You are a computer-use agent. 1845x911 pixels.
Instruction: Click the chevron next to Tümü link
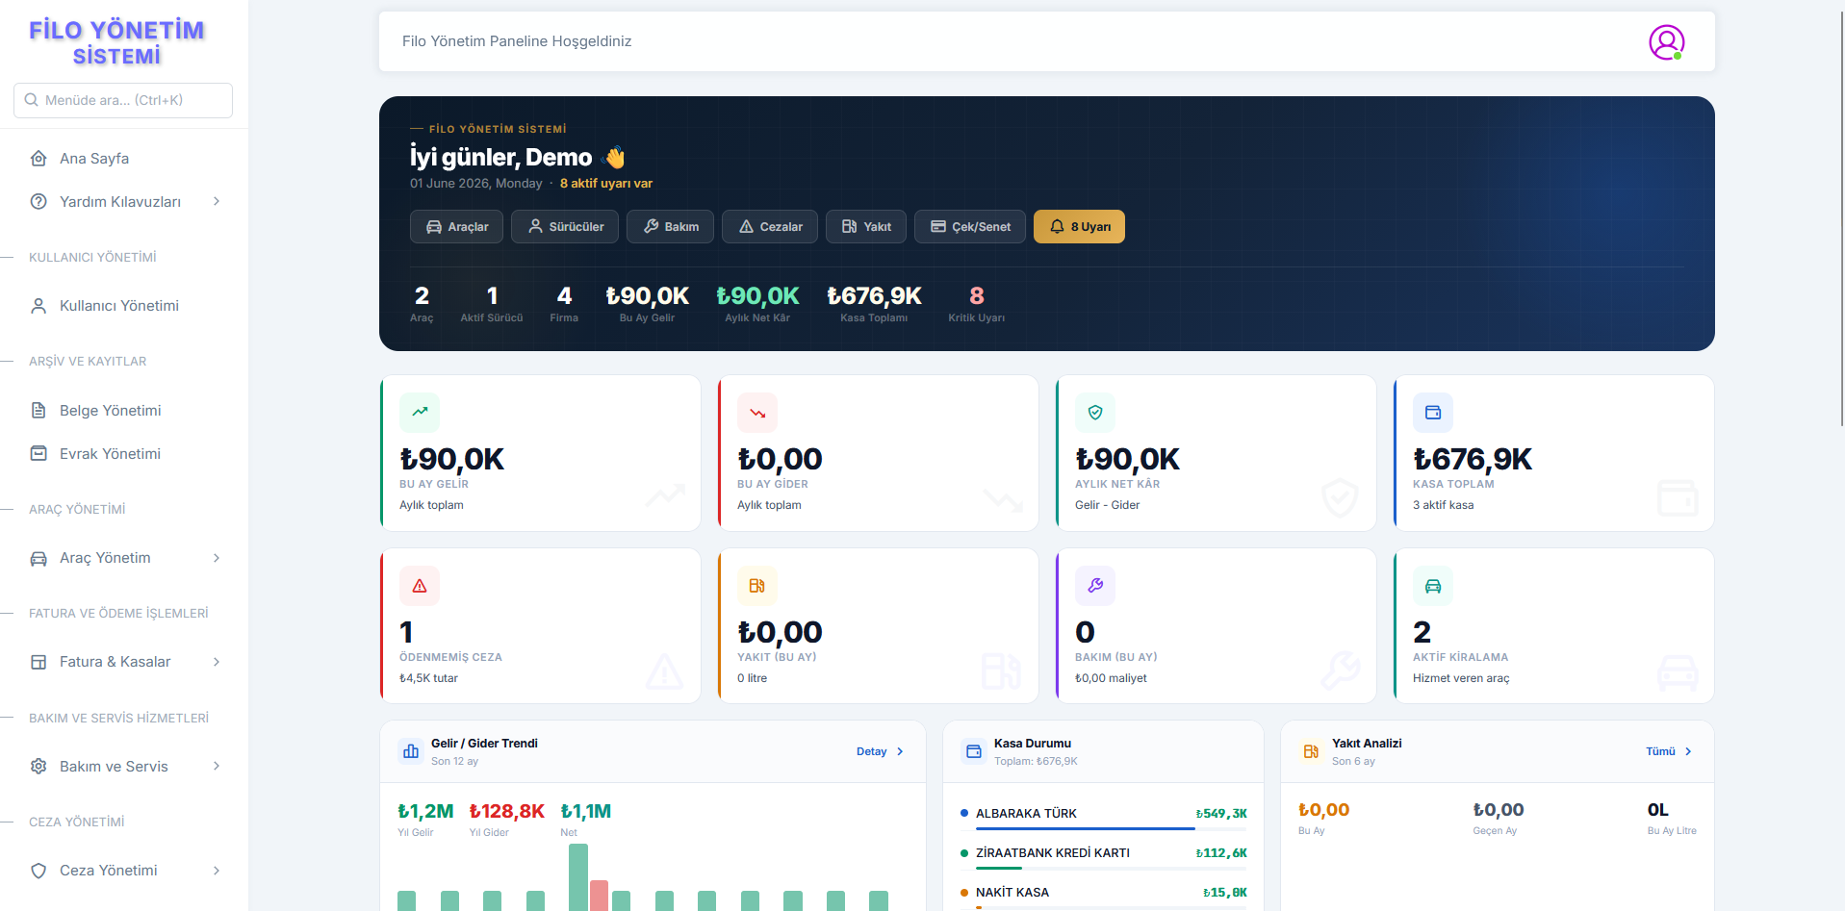[1688, 752]
